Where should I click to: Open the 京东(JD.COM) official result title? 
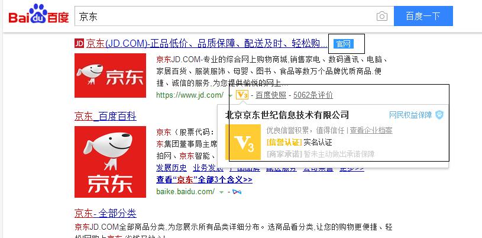(x=206, y=43)
